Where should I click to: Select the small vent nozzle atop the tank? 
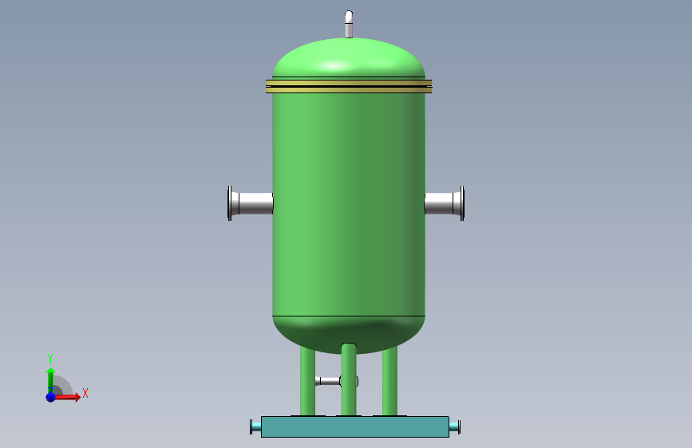349,24
